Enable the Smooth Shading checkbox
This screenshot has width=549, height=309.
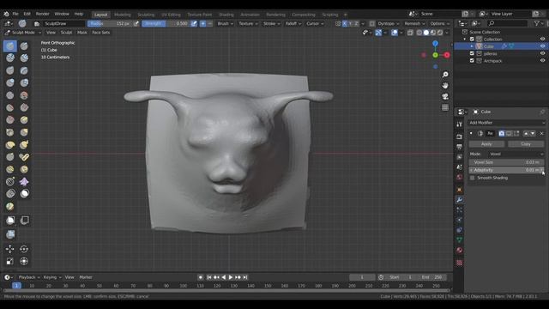(x=473, y=178)
